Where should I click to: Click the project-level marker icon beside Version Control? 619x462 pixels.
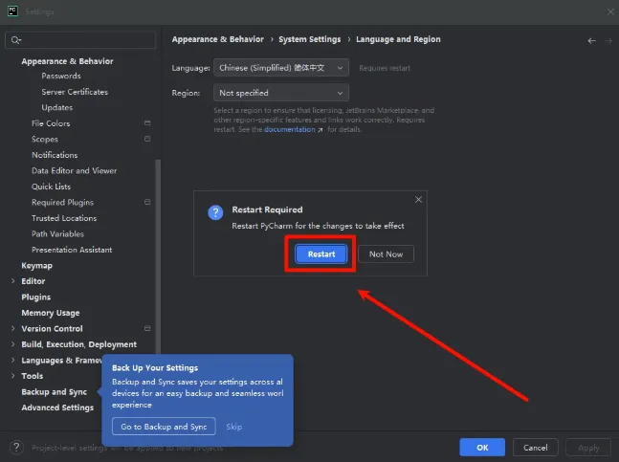[147, 328]
